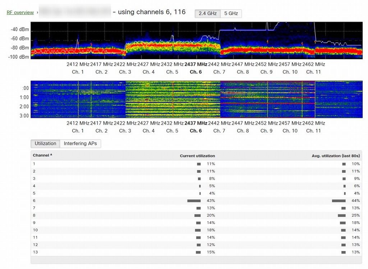Sort by Avg. utilization (last 80s) header

pyautogui.click(x=336, y=156)
